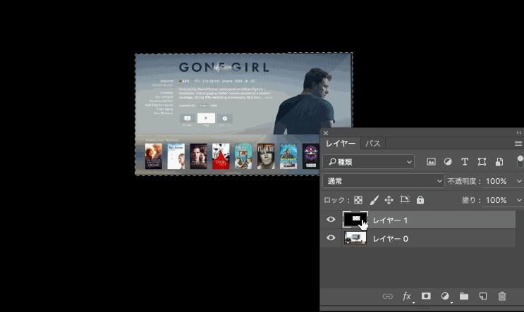The image size is (524, 312).
Task: Open the 通常 blend mode dropdown
Action: (383, 181)
